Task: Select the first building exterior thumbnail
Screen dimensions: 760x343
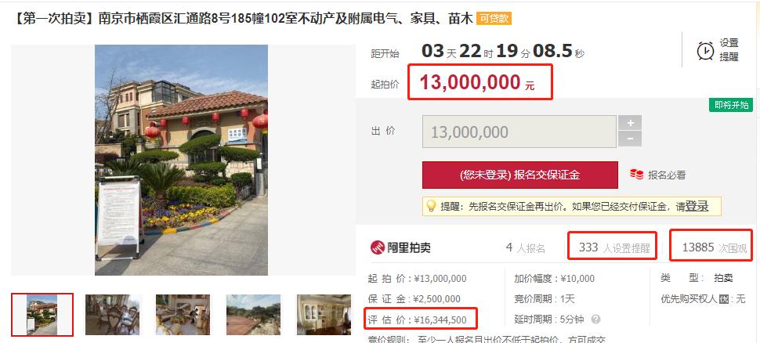Action: tap(42, 315)
